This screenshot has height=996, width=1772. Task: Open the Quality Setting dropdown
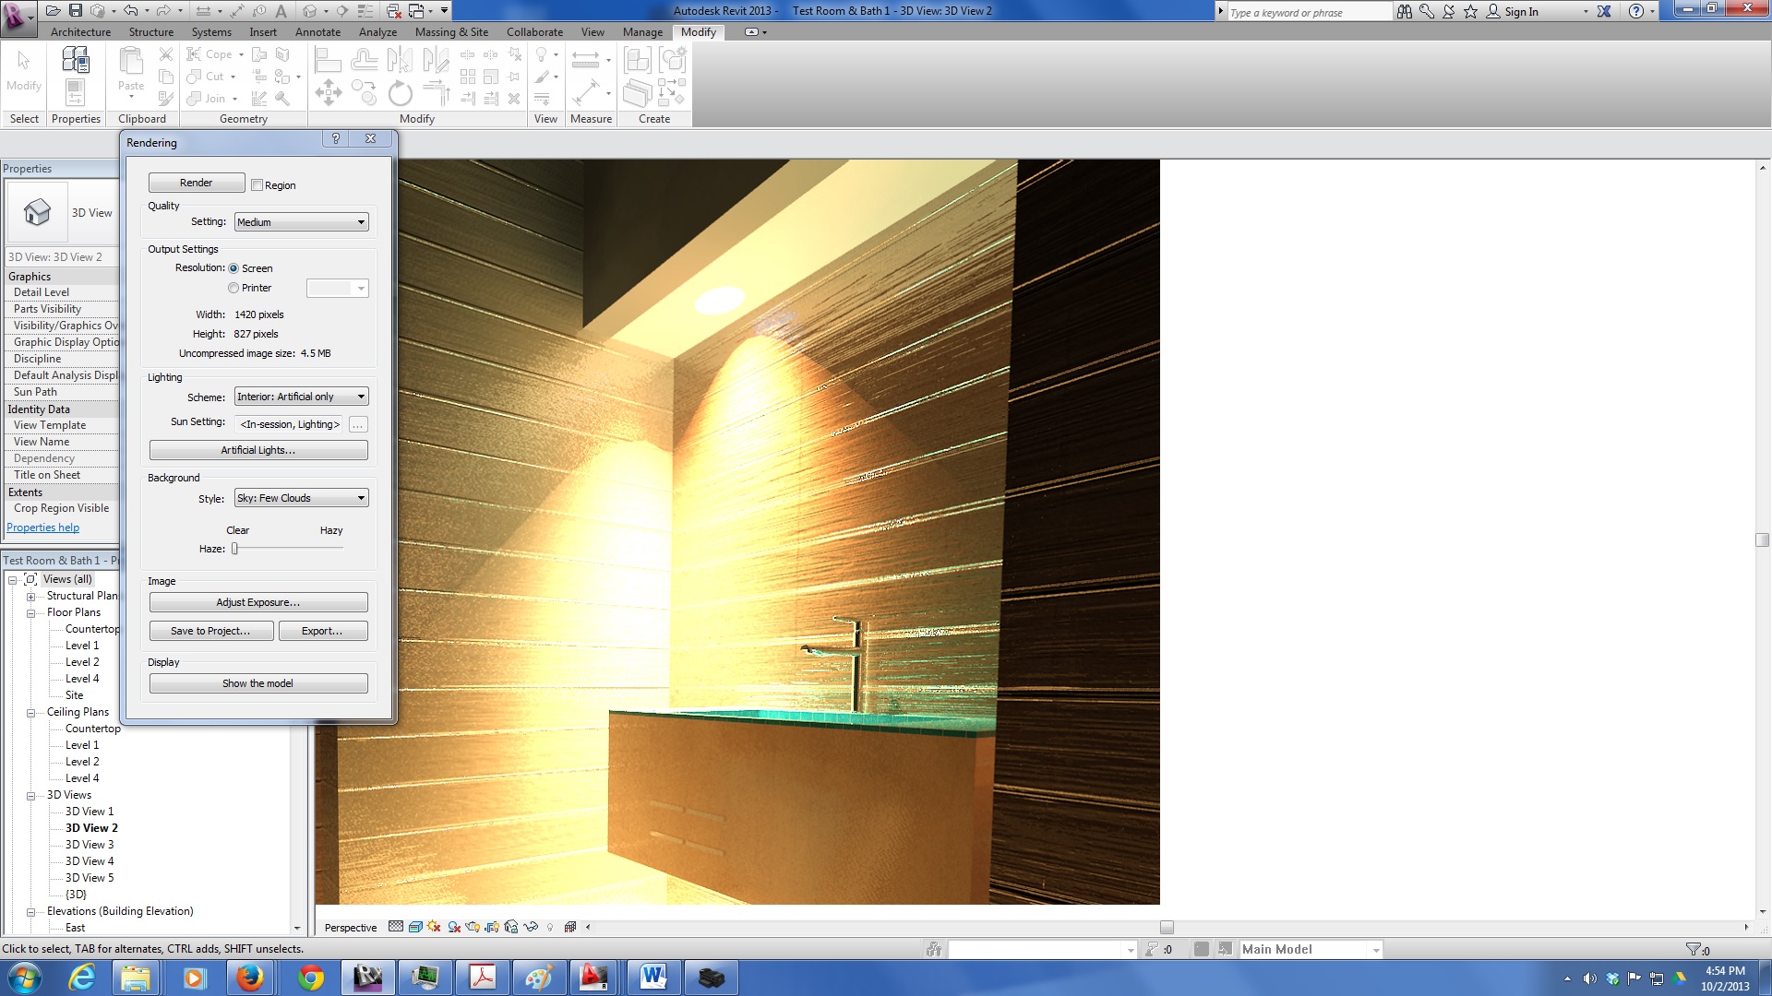[301, 222]
